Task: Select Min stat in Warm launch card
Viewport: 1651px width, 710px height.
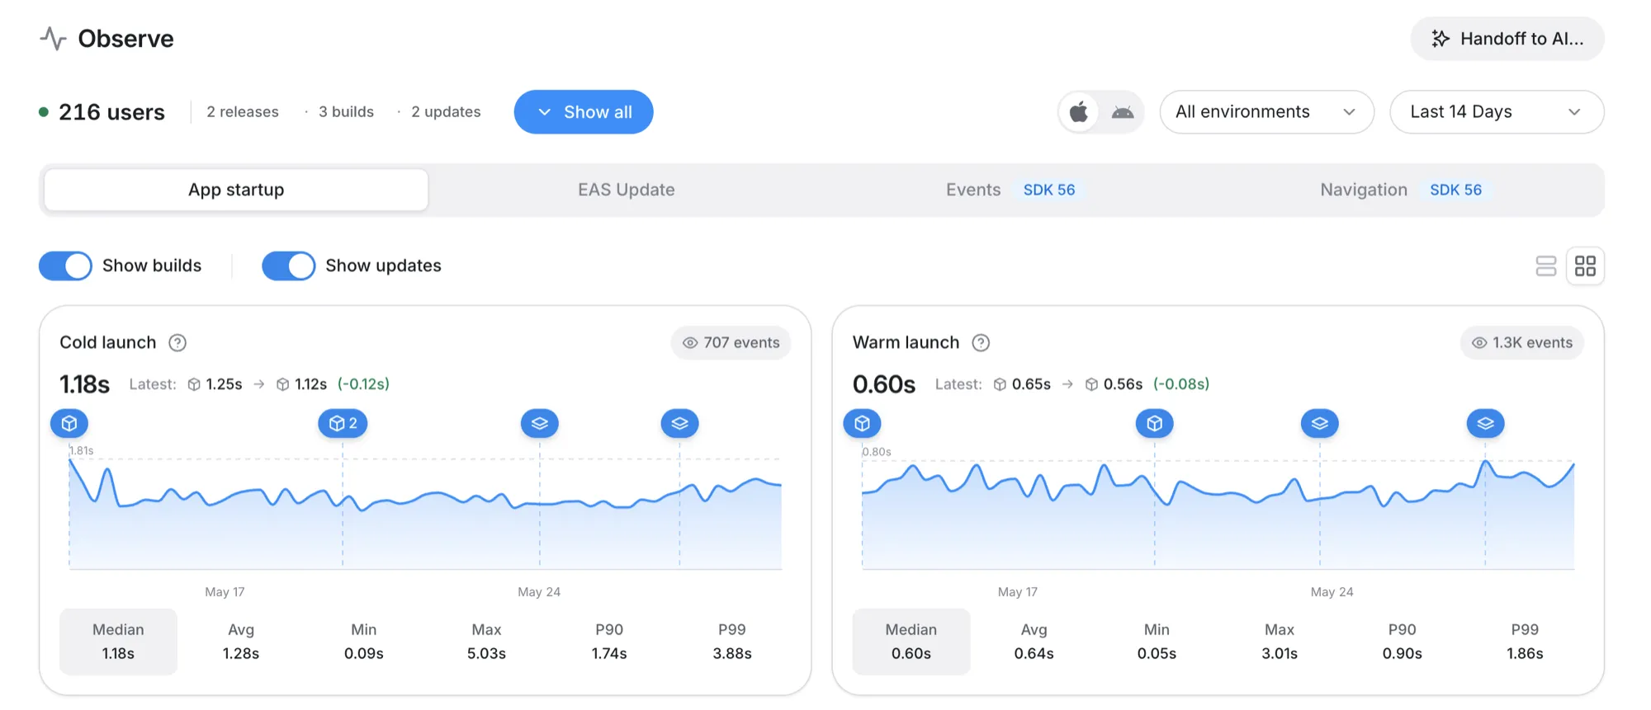Action: click(x=1157, y=642)
